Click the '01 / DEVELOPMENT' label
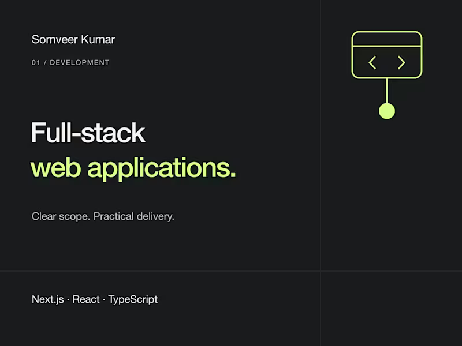Viewport: 462px width, 346px height. pos(70,62)
